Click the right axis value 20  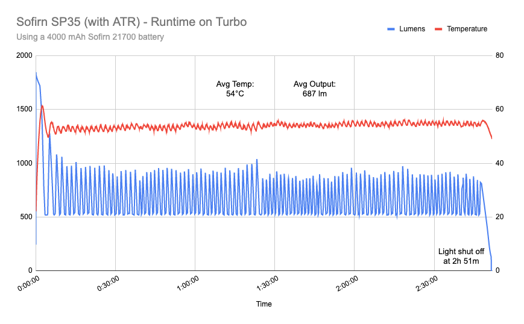click(x=499, y=217)
